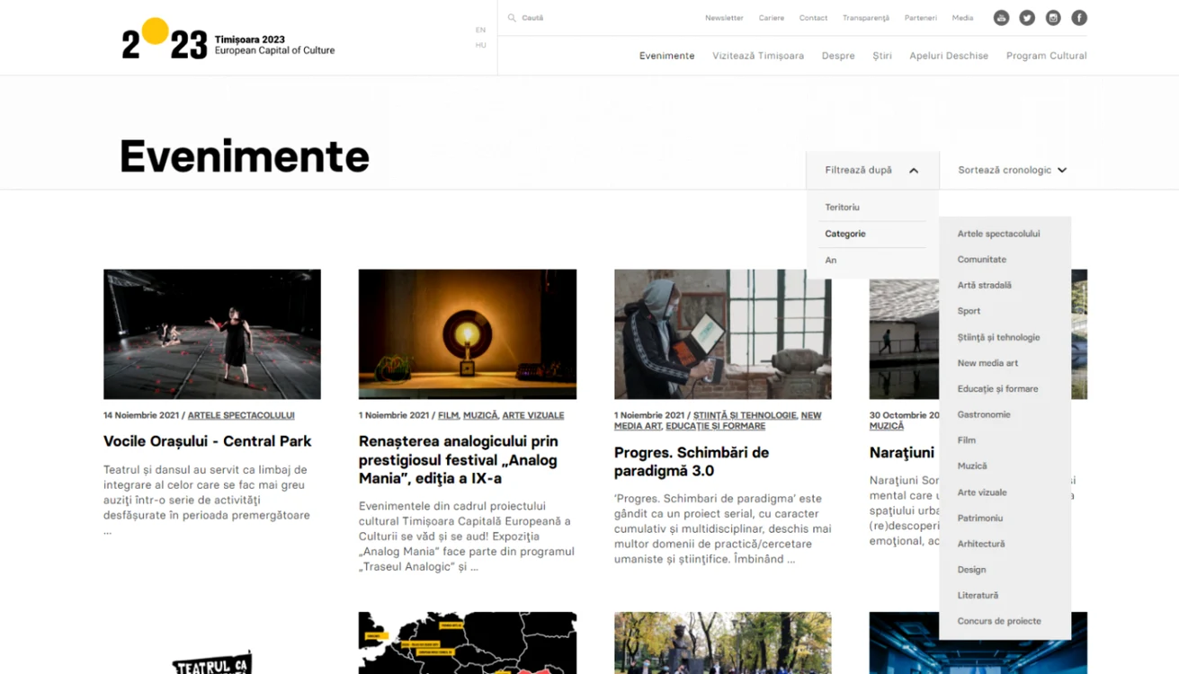Select the An filter option
The height and width of the screenshot is (674, 1179).
tap(831, 261)
